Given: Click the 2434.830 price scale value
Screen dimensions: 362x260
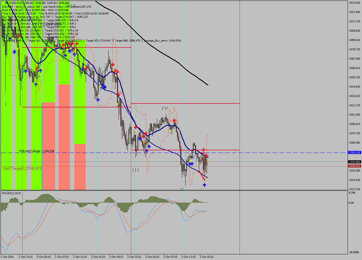Looking at the screenshot, I should pos(354,87).
